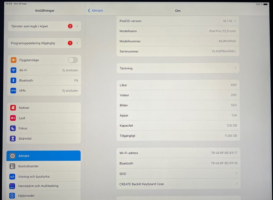Open Bluetooth settings in sidebar
The image size is (273, 200).
click(x=44, y=80)
